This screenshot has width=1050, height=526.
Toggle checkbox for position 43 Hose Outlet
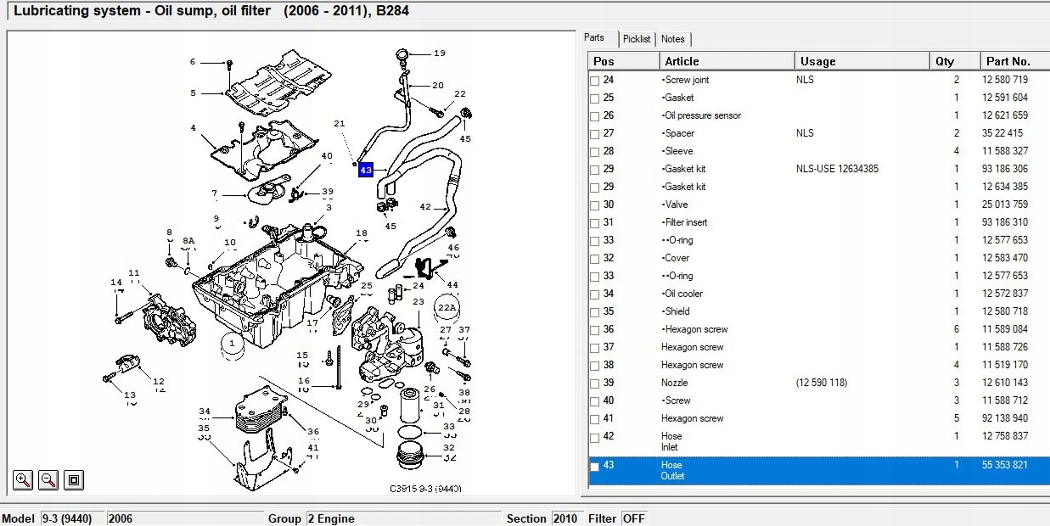[x=594, y=466]
